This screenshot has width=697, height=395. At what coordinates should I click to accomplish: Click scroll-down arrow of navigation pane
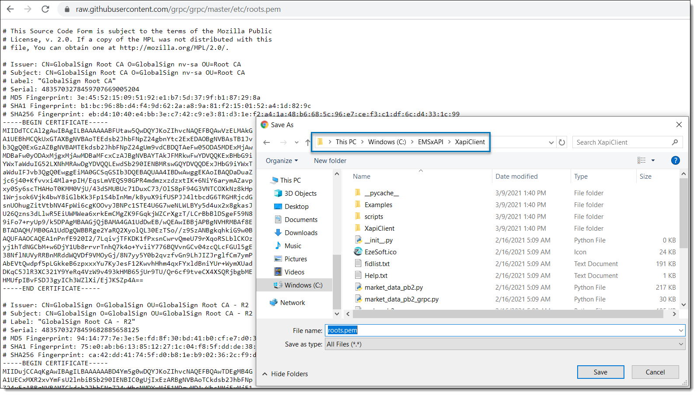[337, 313]
